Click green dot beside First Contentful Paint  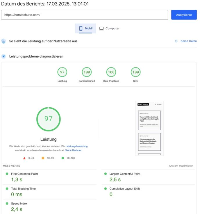point(7,174)
